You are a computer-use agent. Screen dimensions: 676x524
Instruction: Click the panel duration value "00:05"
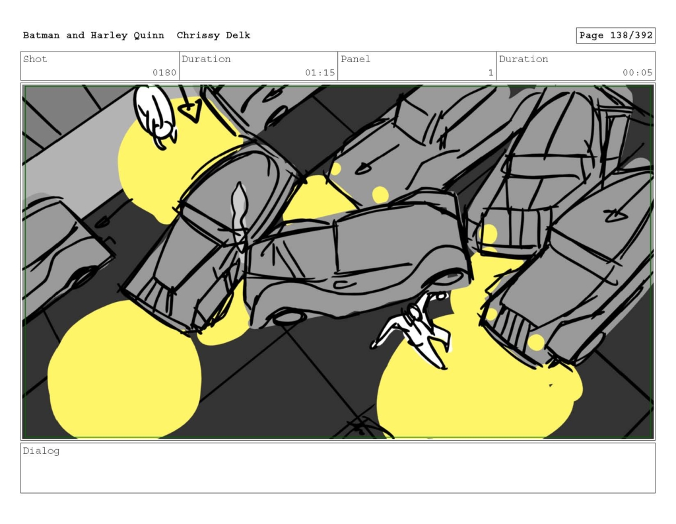637,73
